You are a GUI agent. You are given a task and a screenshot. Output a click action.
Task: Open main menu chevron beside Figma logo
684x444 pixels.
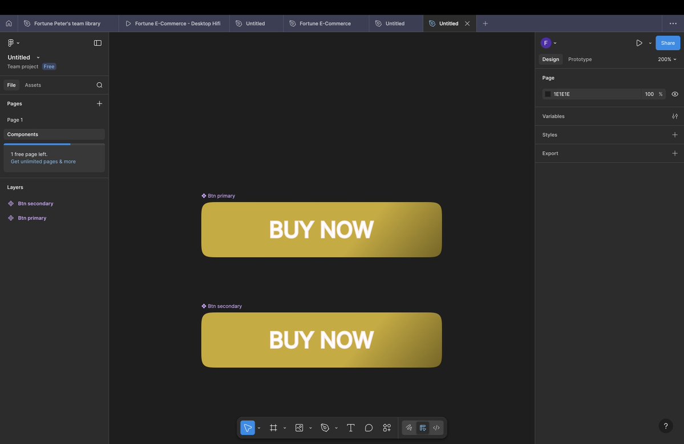(x=18, y=43)
